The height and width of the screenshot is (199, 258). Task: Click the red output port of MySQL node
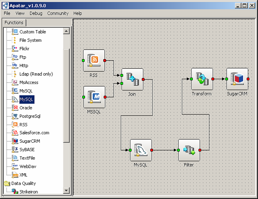pos(152,150)
